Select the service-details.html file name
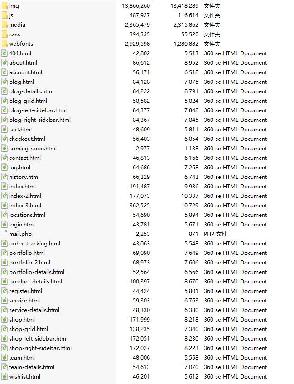This screenshot has height=384, width=294. coord(34,310)
